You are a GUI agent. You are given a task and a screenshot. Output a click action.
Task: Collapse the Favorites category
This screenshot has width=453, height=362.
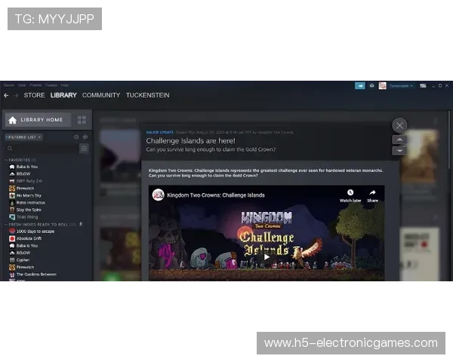[x=6, y=160]
